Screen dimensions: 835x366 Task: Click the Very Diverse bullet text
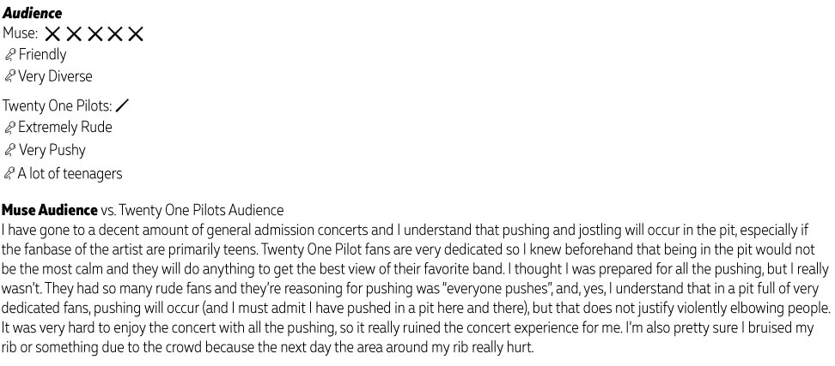[55, 76]
